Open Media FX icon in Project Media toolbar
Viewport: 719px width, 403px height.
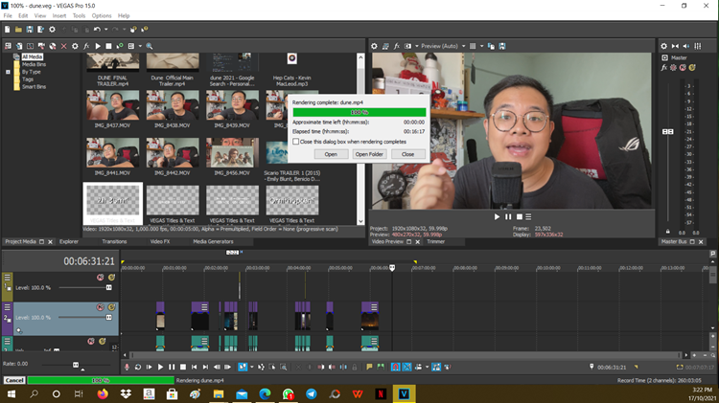coord(86,46)
